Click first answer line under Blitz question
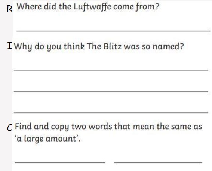Image resolution: width=212 pixels, height=171 pixels. 111,71
